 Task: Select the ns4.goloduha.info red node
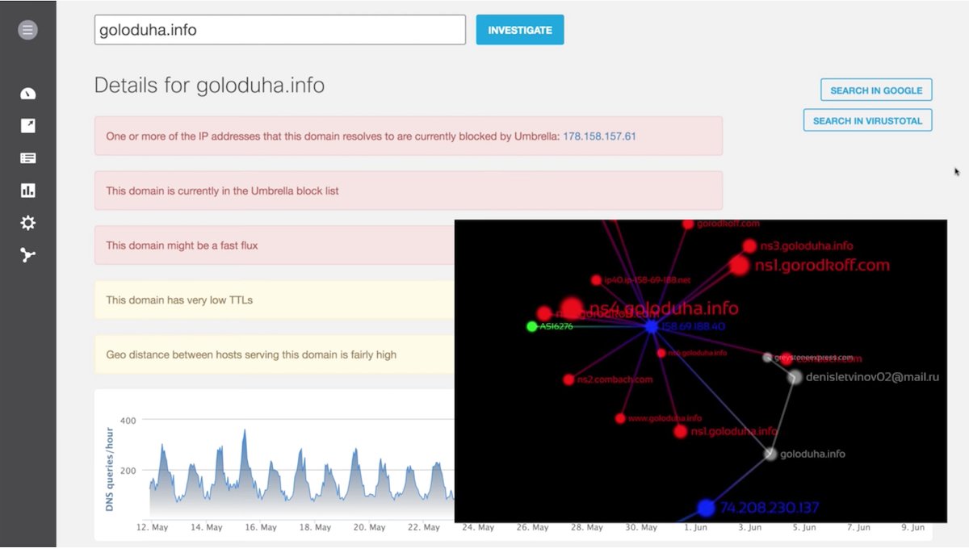click(x=572, y=308)
